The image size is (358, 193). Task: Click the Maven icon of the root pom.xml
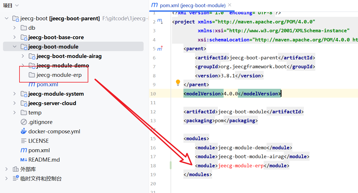[x=24, y=150]
